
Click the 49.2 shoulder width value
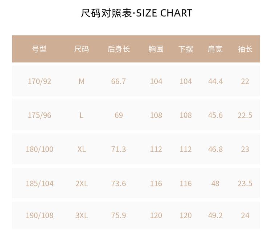[215, 215]
